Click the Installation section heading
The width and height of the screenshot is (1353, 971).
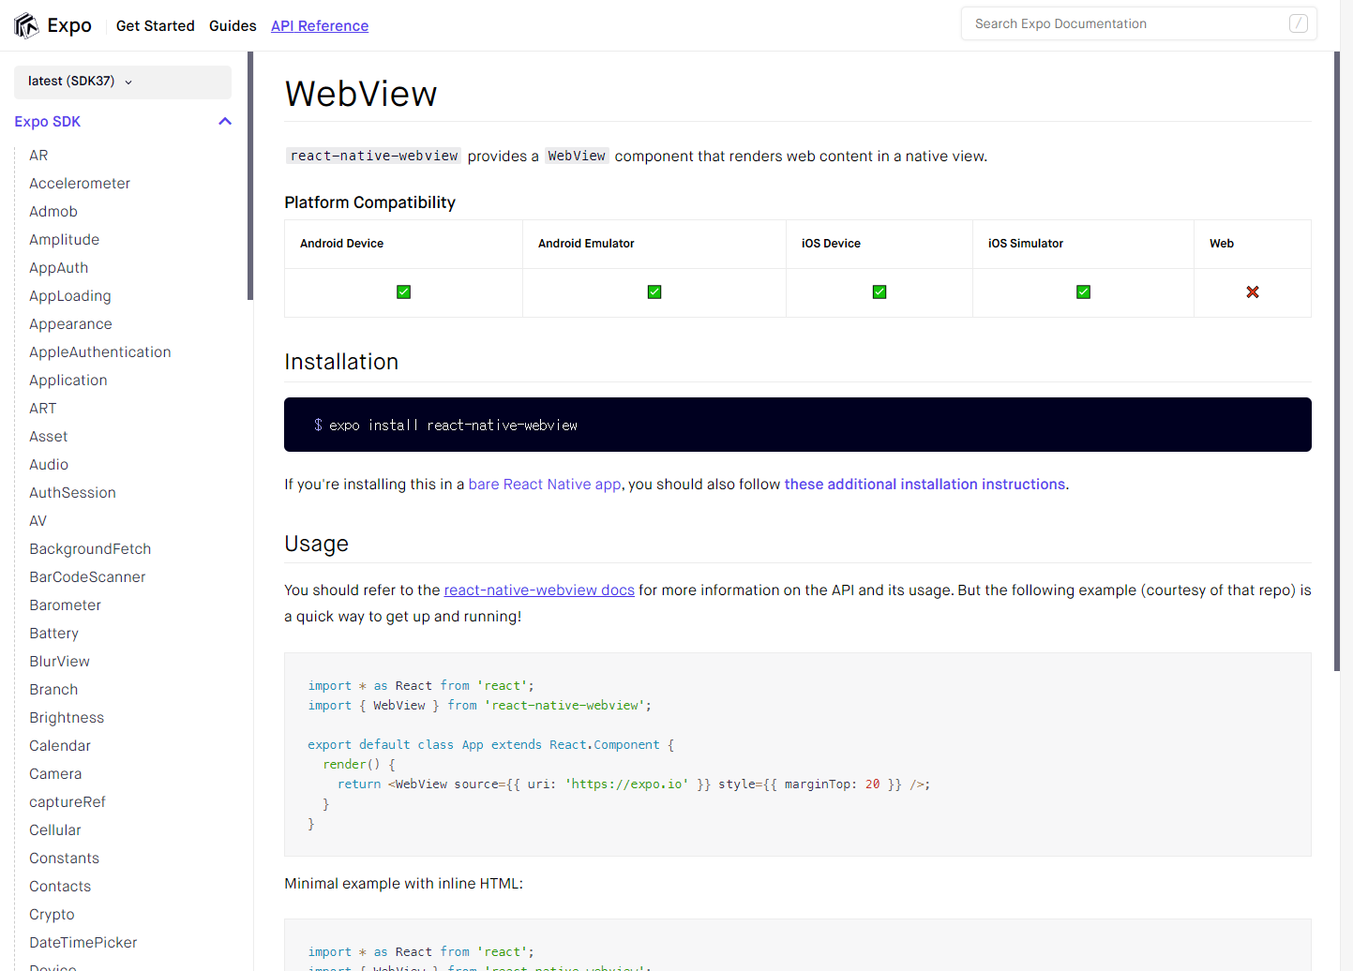[341, 362]
